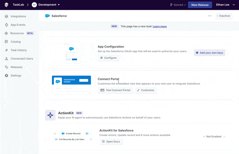This screenshot has height=154, width=239.
Task: Click the Synced branch icon
Action: point(171,5)
